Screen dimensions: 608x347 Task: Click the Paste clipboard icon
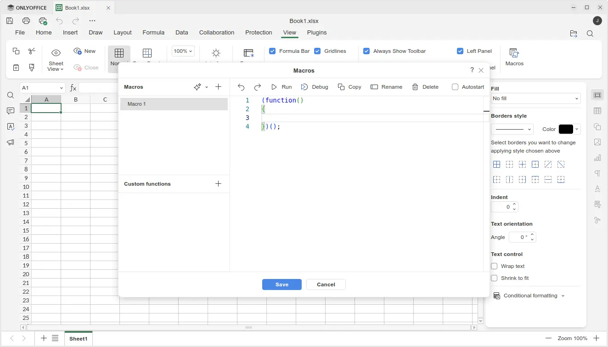(16, 68)
